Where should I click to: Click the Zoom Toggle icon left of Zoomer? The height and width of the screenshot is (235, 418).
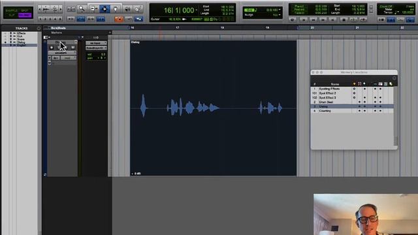tap(71, 9)
